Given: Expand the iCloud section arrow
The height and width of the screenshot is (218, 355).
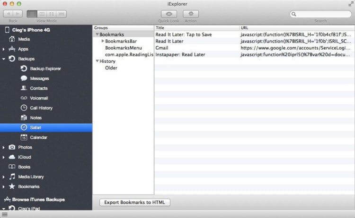Looking at the screenshot, I should 3,157.
